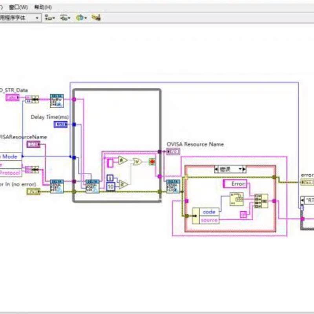Open the Align Objects toolbar menu

click(50, 18)
